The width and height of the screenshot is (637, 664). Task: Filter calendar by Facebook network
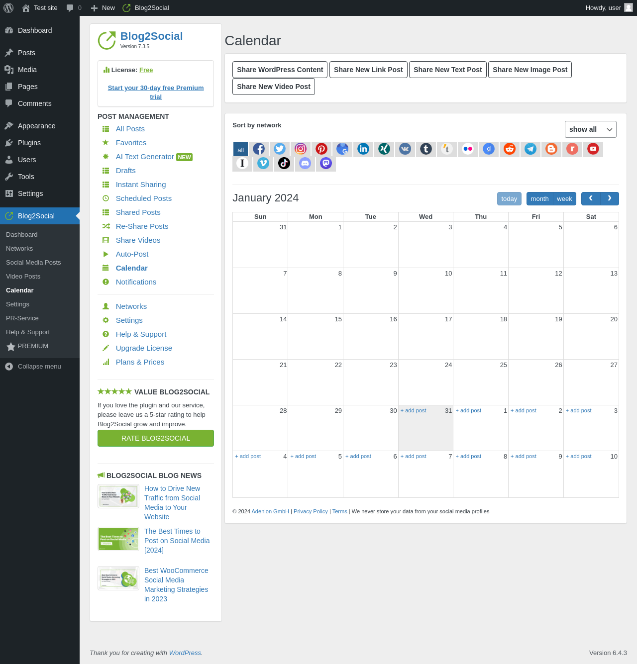[x=259, y=149]
